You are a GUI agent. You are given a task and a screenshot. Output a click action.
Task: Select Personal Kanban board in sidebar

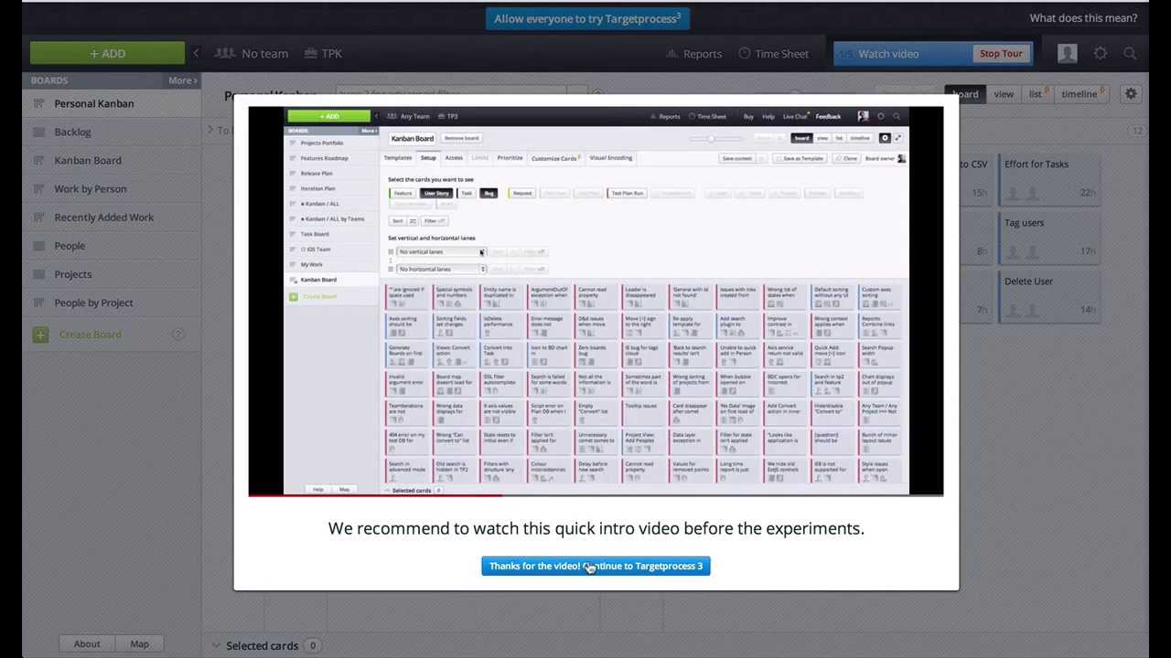pos(111,103)
